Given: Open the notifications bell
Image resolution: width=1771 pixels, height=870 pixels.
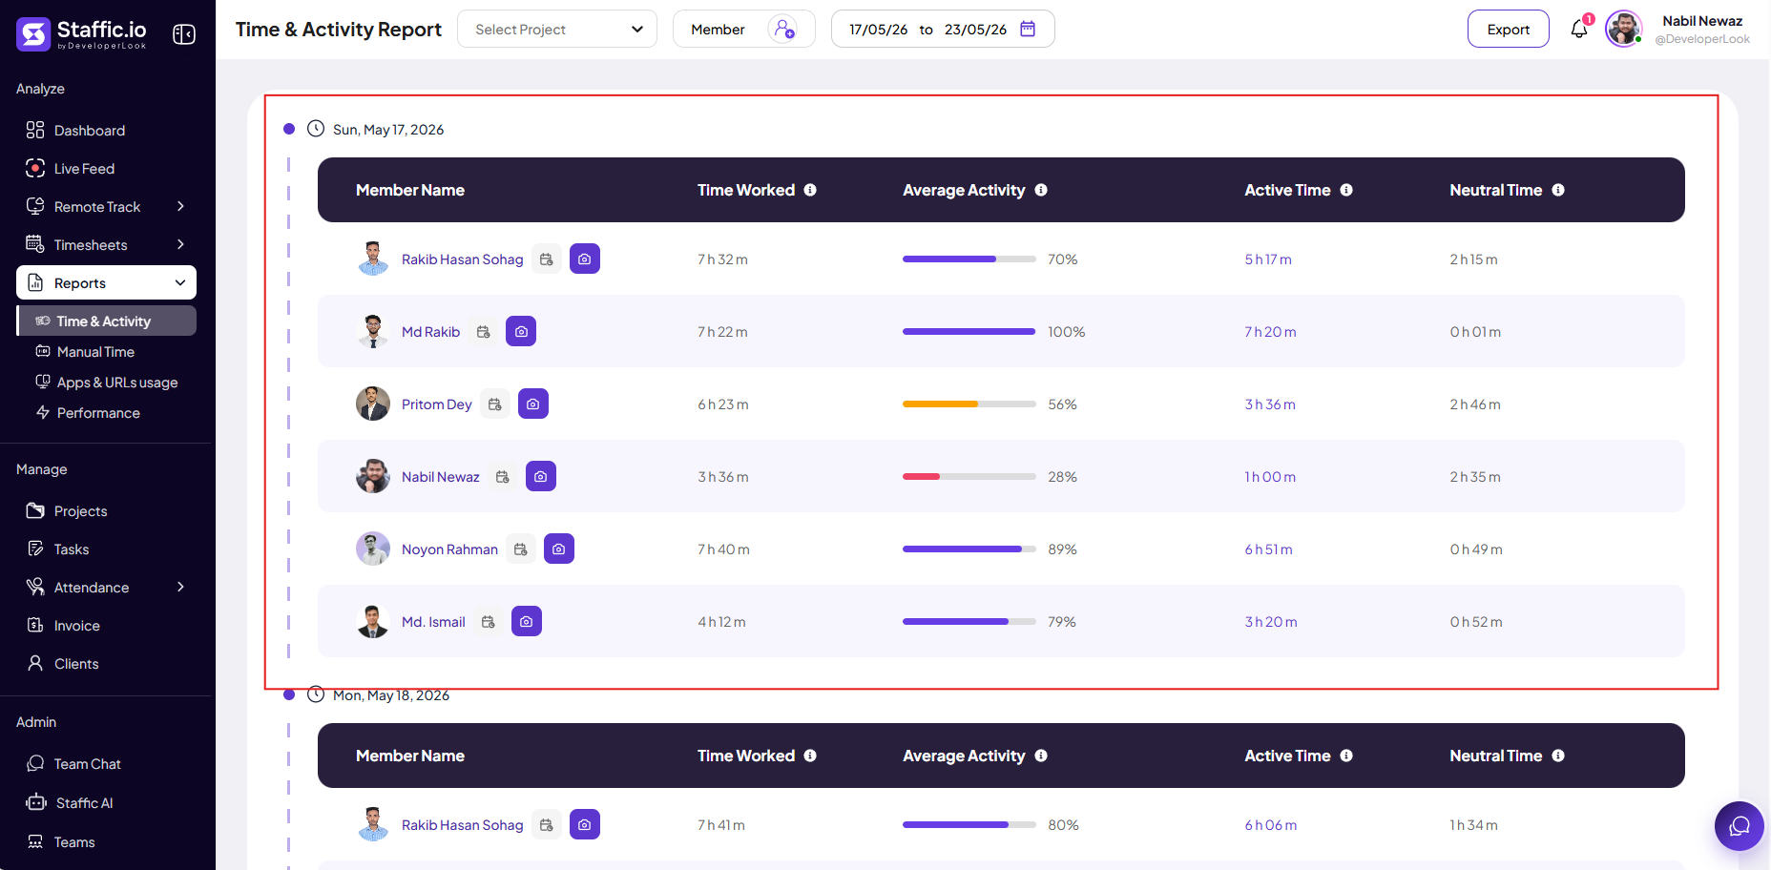Looking at the screenshot, I should coord(1579,30).
